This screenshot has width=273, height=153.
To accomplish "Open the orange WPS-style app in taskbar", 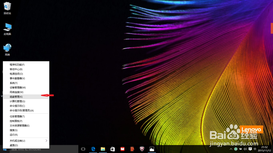I will tap(132, 149).
